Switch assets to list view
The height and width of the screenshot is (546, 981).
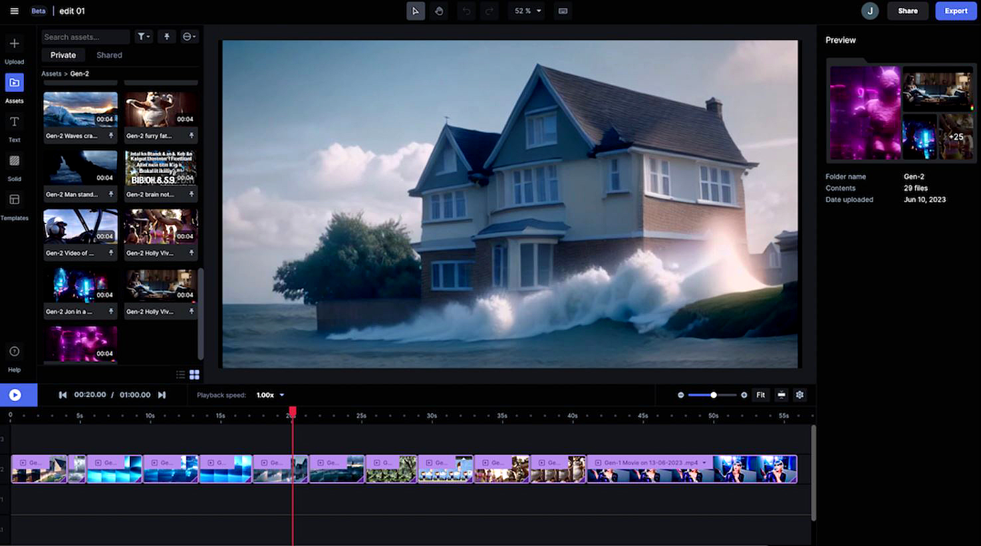[180, 375]
